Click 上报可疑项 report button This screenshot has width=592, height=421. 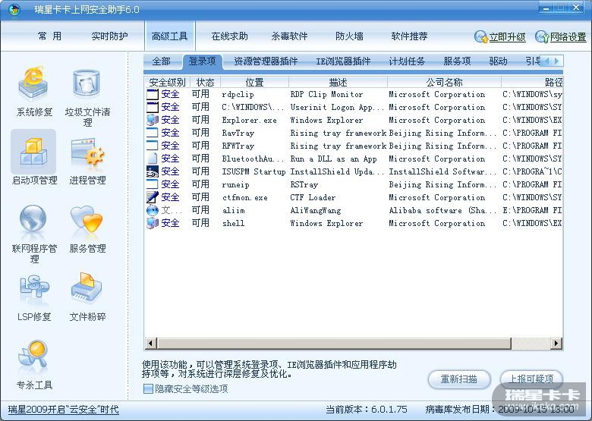[x=531, y=379]
